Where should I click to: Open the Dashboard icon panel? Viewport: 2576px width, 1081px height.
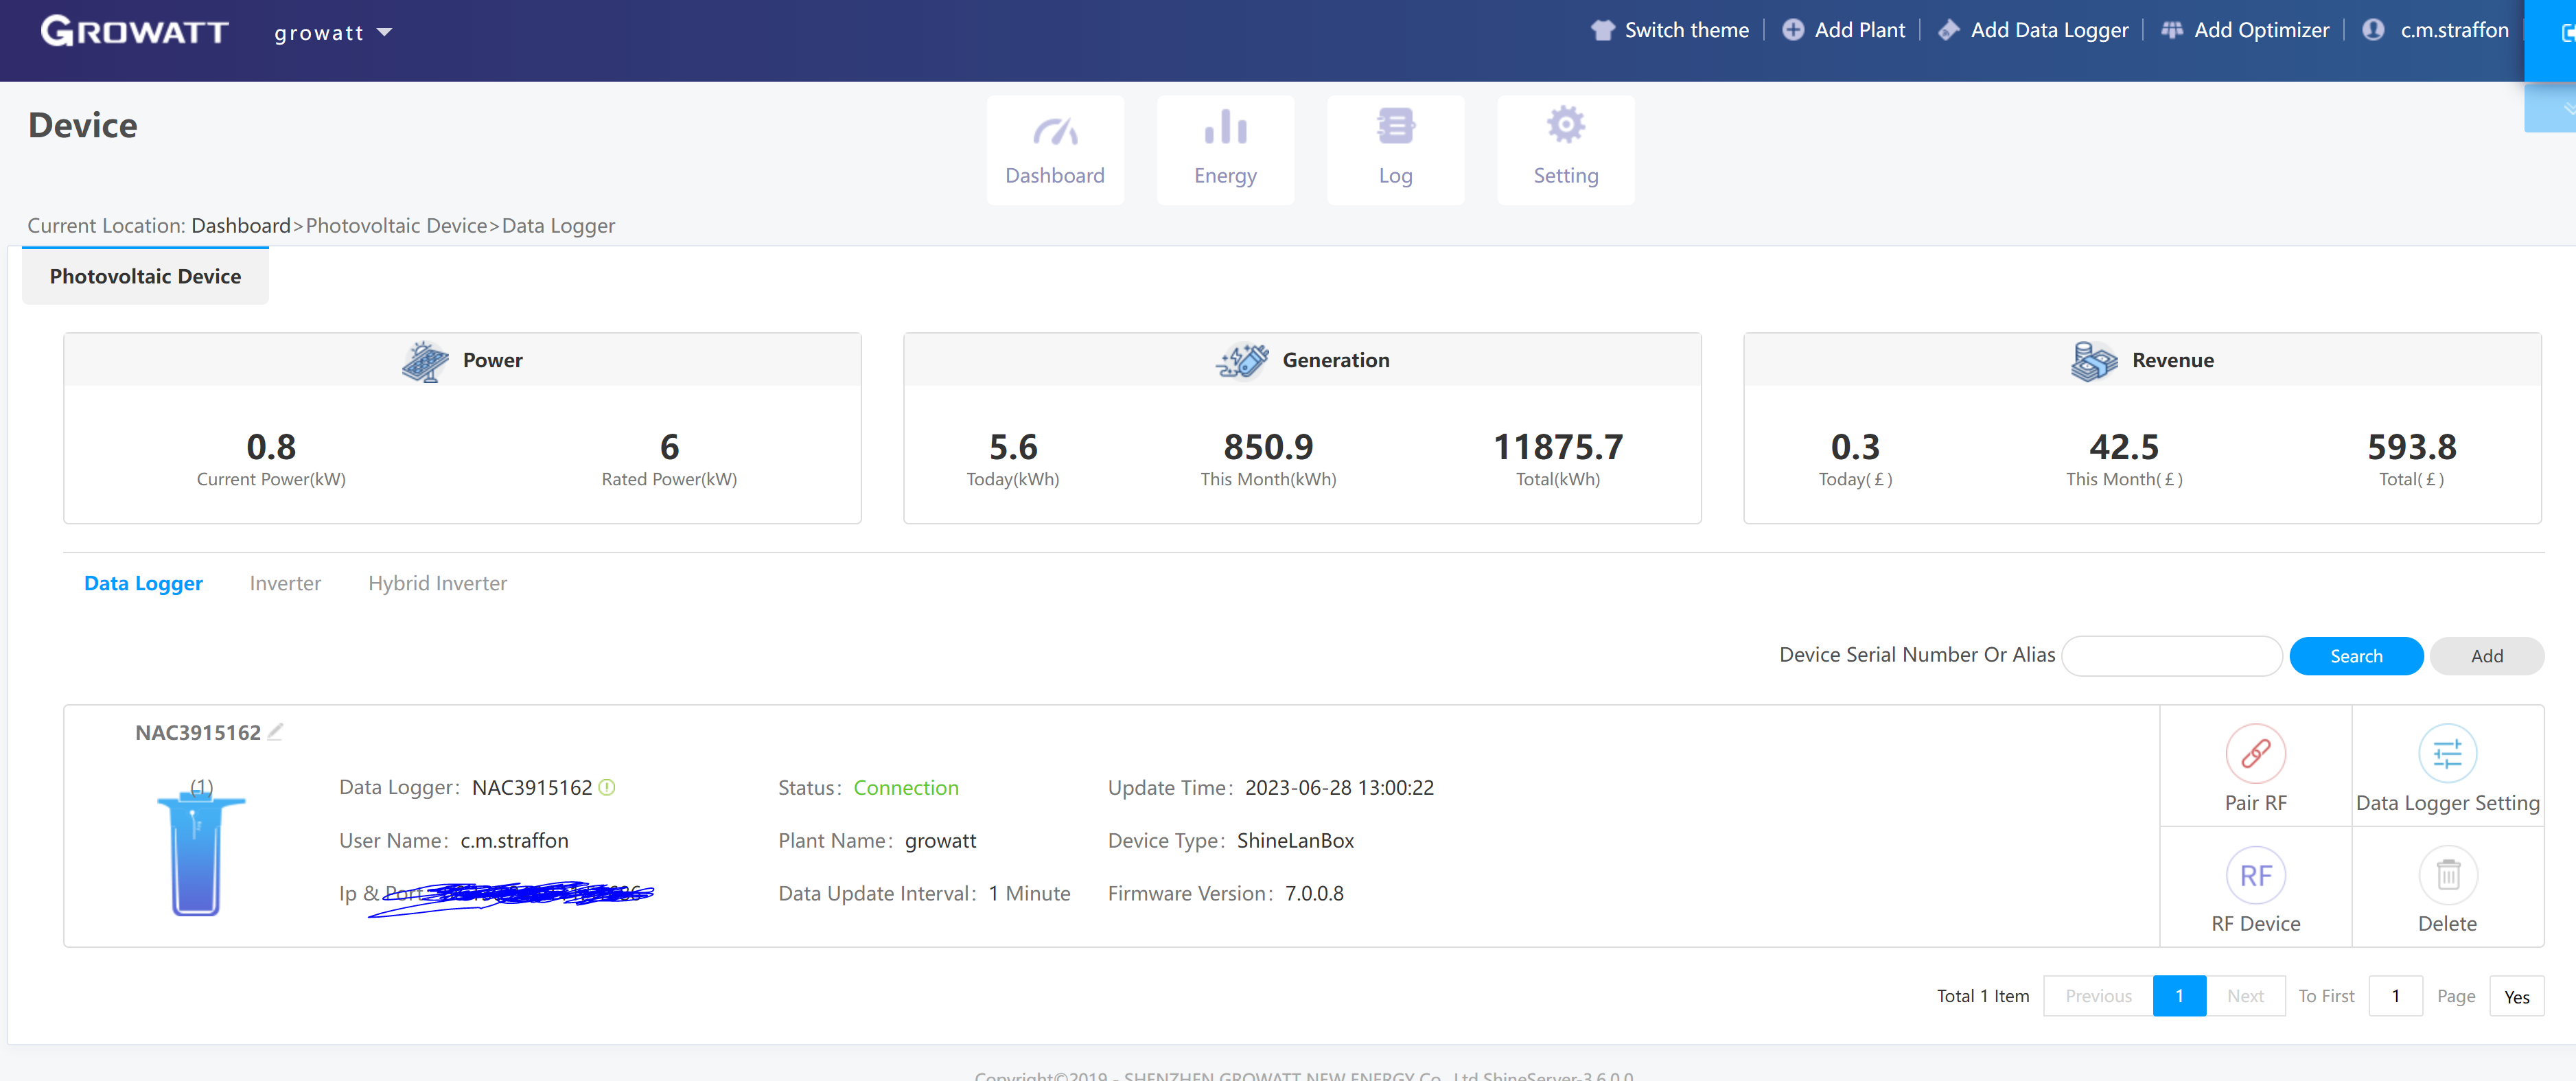pyautogui.click(x=1055, y=148)
